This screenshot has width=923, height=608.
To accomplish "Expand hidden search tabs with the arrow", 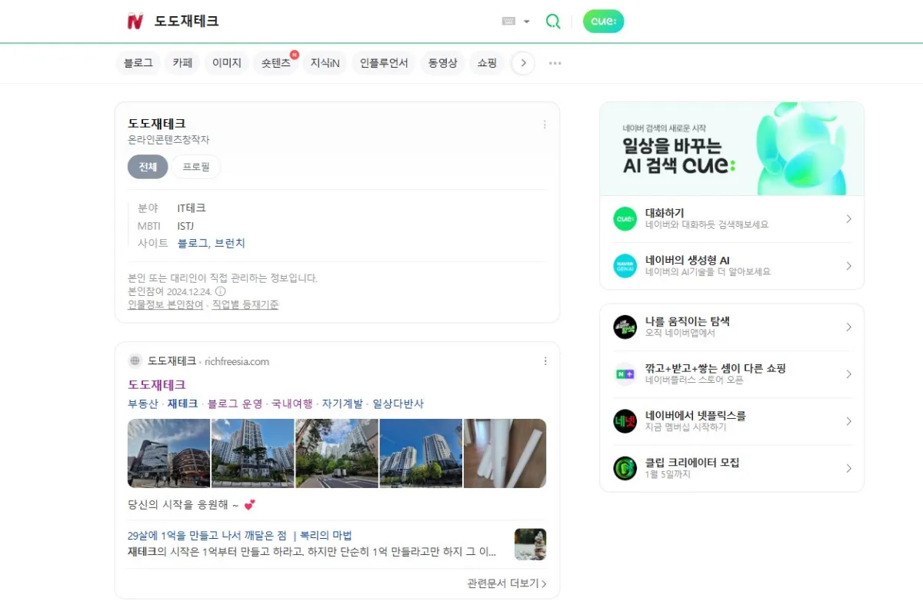I will pos(523,63).
